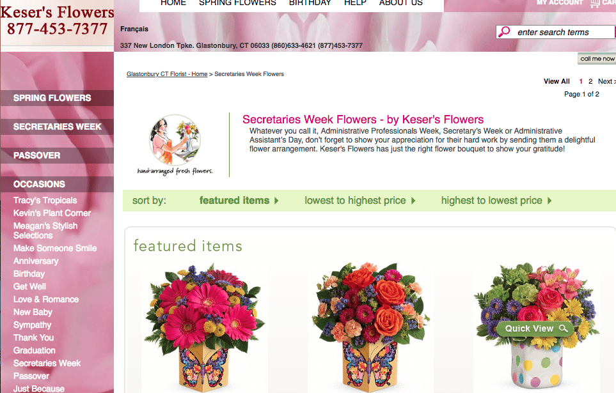Open the ABOUT US menu item
Screen dimensions: 616x393
400,3
